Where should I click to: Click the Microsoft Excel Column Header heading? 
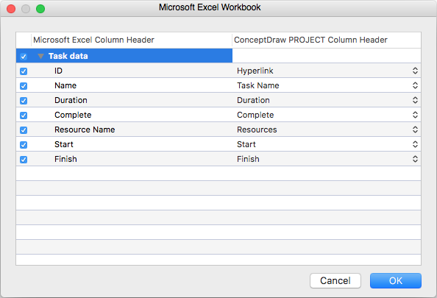93,40
